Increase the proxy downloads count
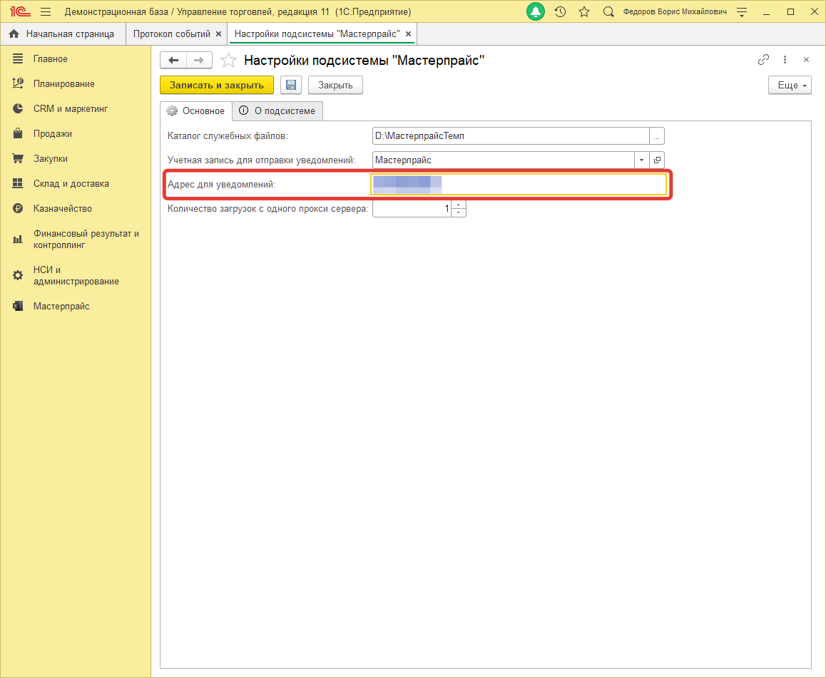Screen dimensions: 826x678 (459, 205)
